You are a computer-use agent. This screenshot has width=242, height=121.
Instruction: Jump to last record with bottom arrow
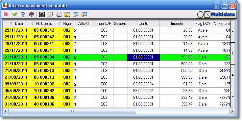tap(233, 97)
